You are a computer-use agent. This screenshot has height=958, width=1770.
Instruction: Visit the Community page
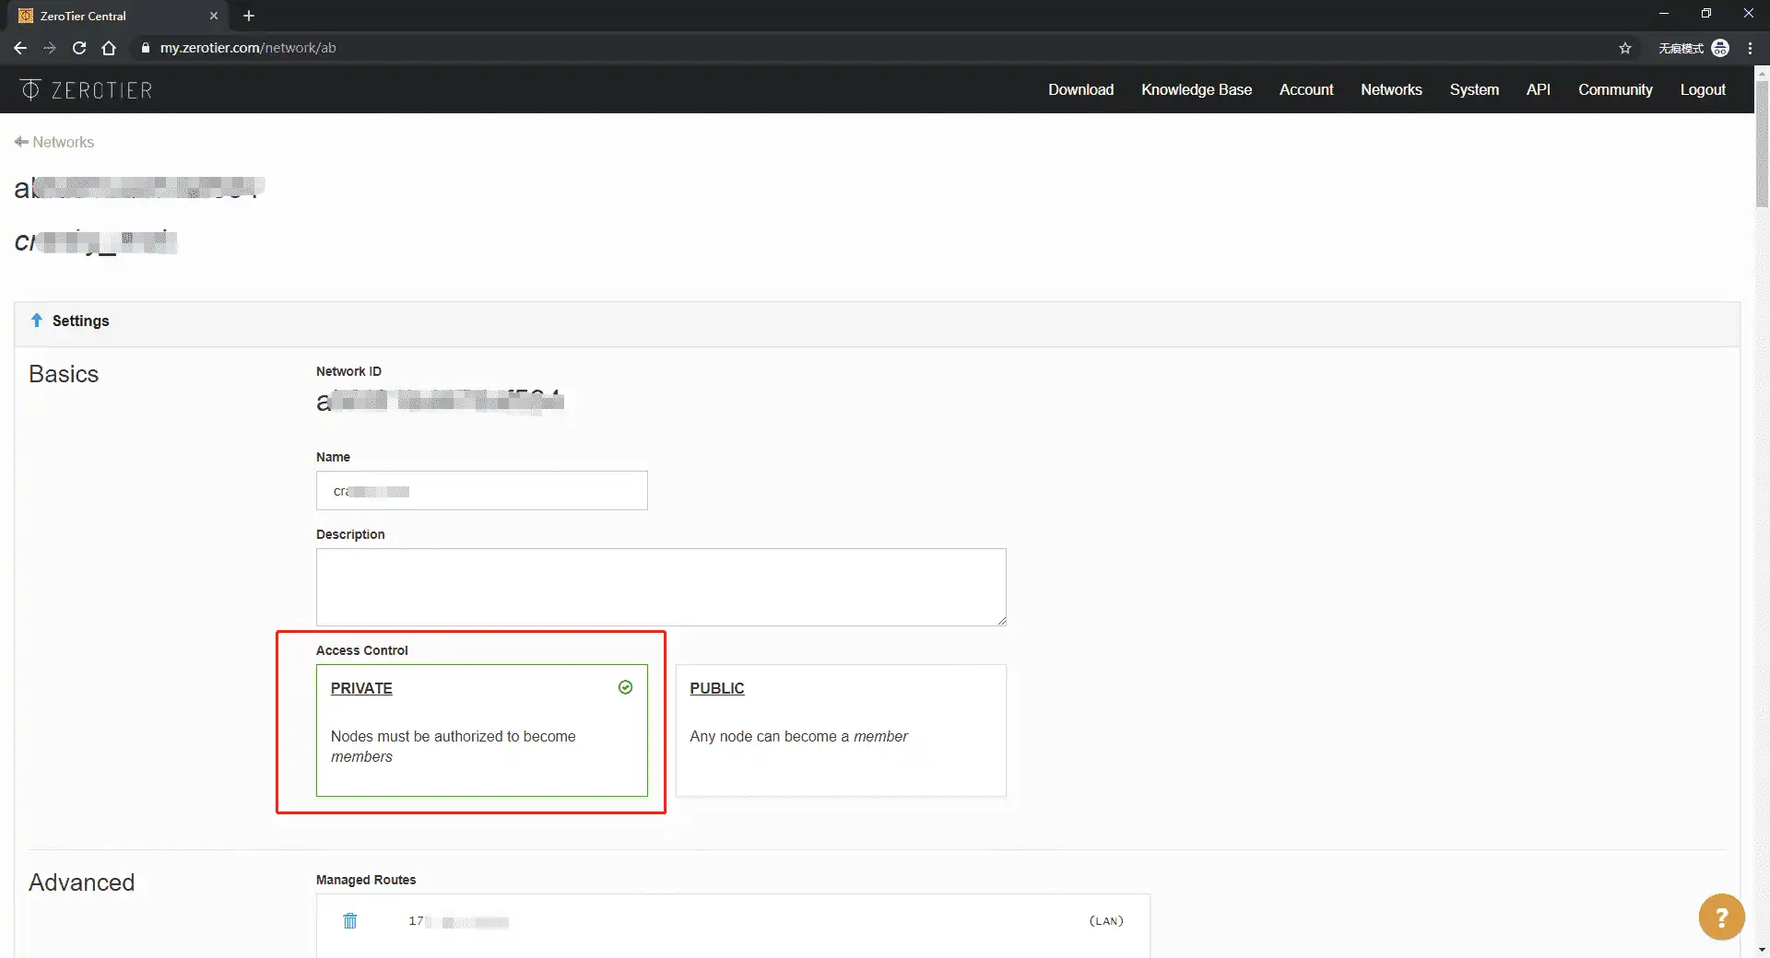[1615, 89]
